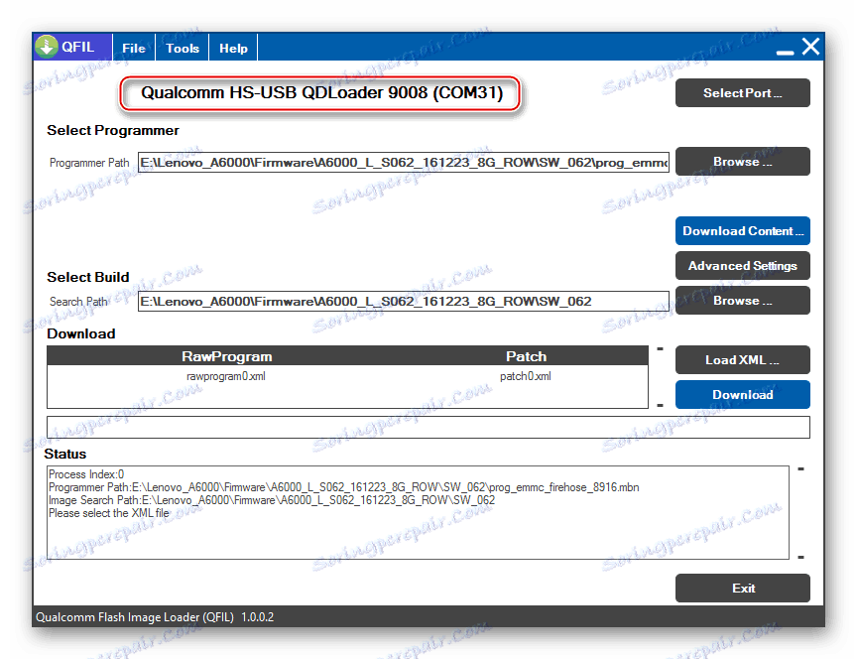Click the green QFIL logo icon

click(x=47, y=47)
